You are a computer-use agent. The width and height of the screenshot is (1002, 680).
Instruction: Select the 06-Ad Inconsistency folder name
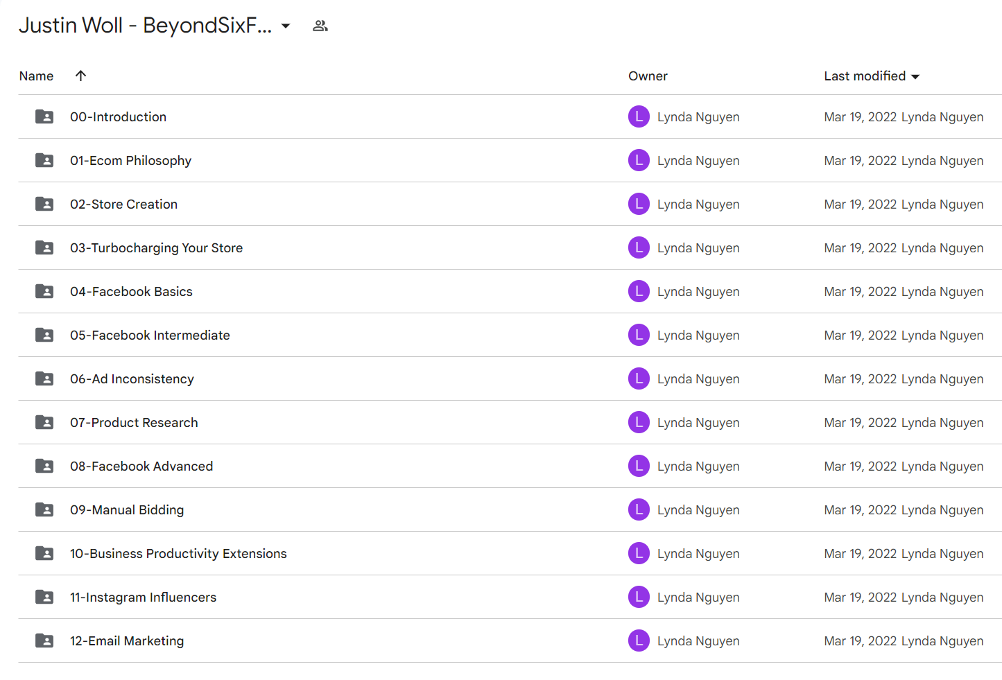[132, 379]
